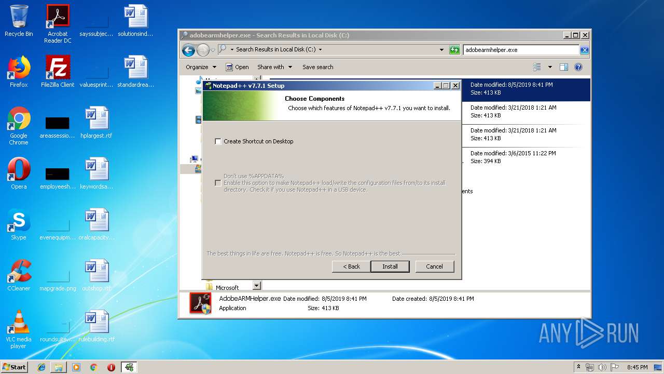This screenshot has height=374, width=664.
Task: Expand the Search Results in Local Disk breadcrumb arrow
Action: pyautogui.click(x=320, y=50)
